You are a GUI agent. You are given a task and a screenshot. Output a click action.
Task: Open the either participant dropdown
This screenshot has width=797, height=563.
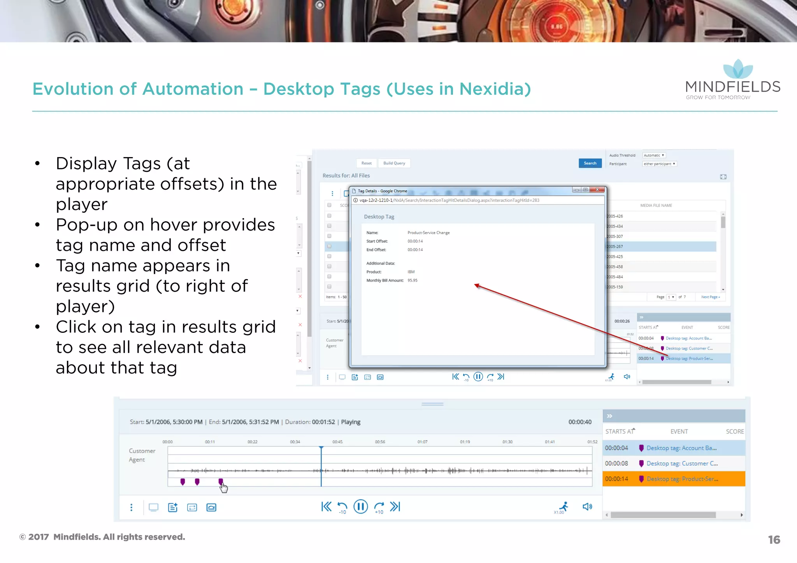pyautogui.click(x=659, y=164)
